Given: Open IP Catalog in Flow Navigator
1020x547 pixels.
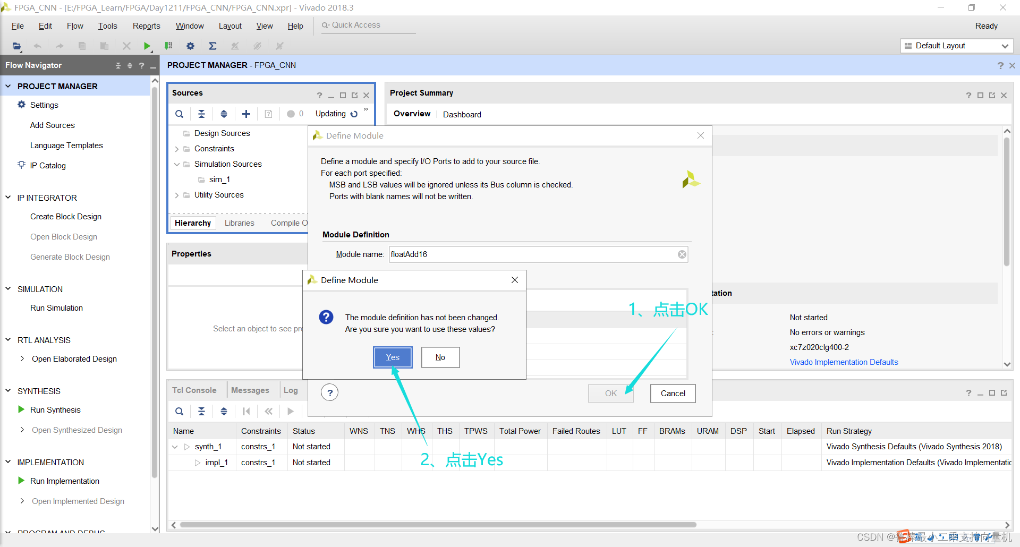Looking at the screenshot, I should [x=48, y=166].
